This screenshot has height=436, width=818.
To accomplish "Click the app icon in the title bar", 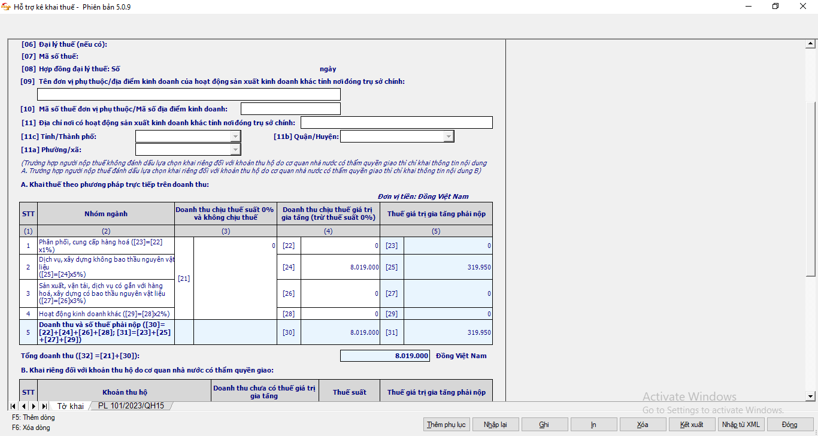I will pyautogui.click(x=7, y=7).
